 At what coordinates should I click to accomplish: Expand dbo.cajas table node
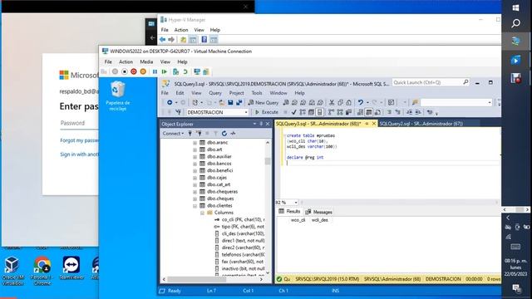pyautogui.click(x=195, y=178)
